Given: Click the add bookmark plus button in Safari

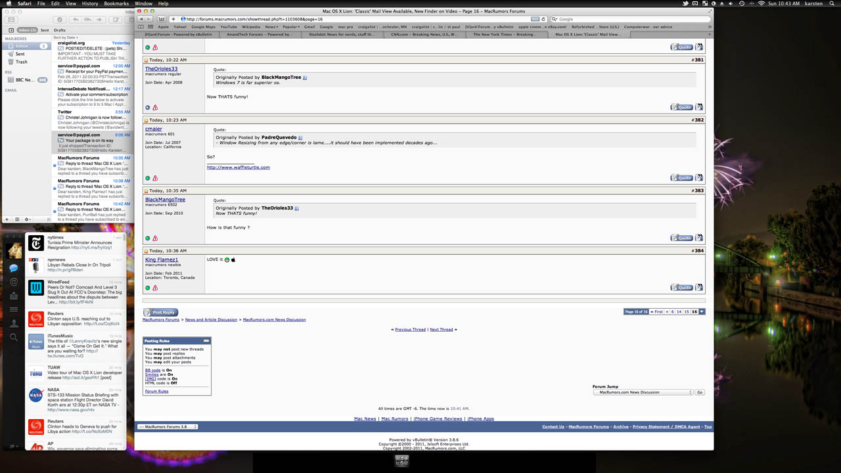Looking at the screenshot, I should tap(173, 19).
